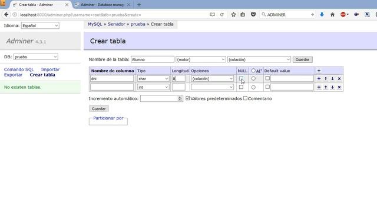This screenshot has height=212, width=377.
Task: Open the Firefox downloads arrow
Action: point(322,15)
